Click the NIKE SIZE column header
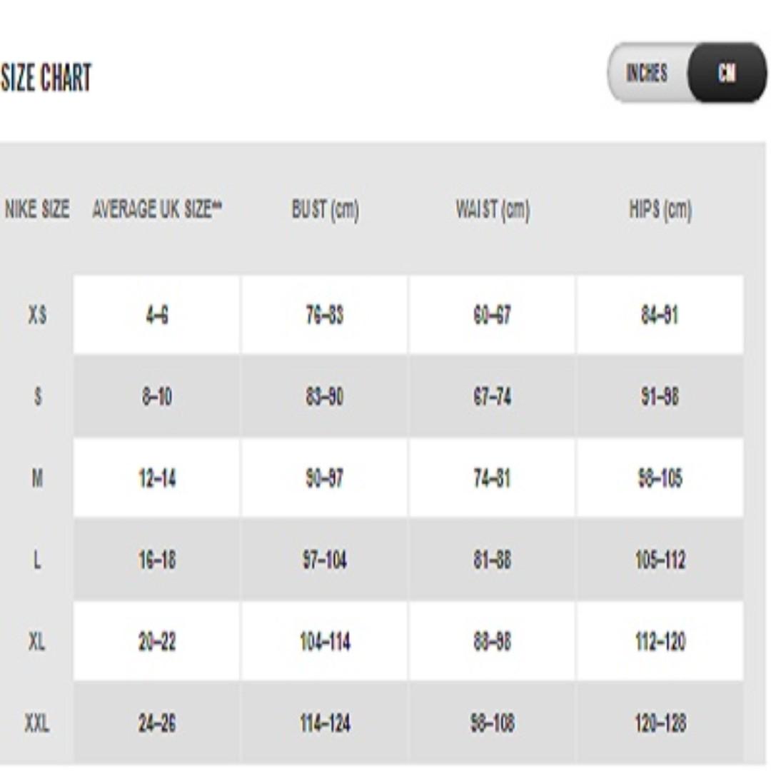This screenshot has height=771, width=771. pyautogui.click(x=37, y=210)
